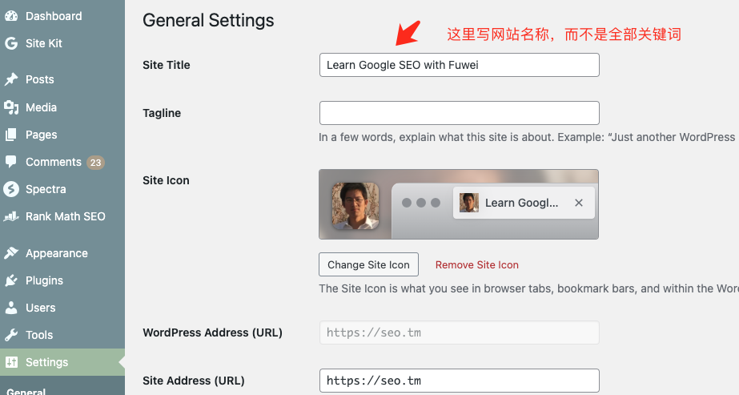The image size is (739, 395).
Task: Open the Tools menu item
Action: (x=38, y=335)
